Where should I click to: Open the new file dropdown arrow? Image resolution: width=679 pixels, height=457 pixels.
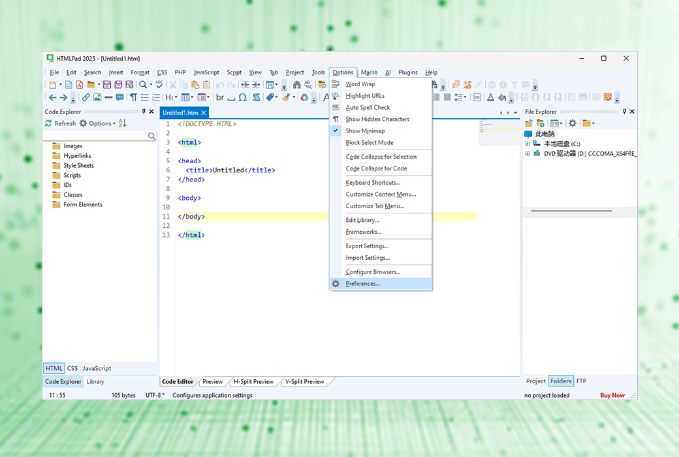pyautogui.click(x=60, y=84)
